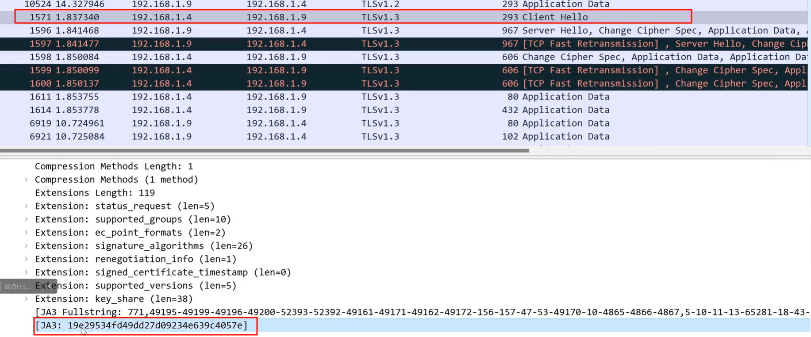811x337 pixels.
Task: Select packet 1596 Server Hello row
Action: (x=404, y=31)
